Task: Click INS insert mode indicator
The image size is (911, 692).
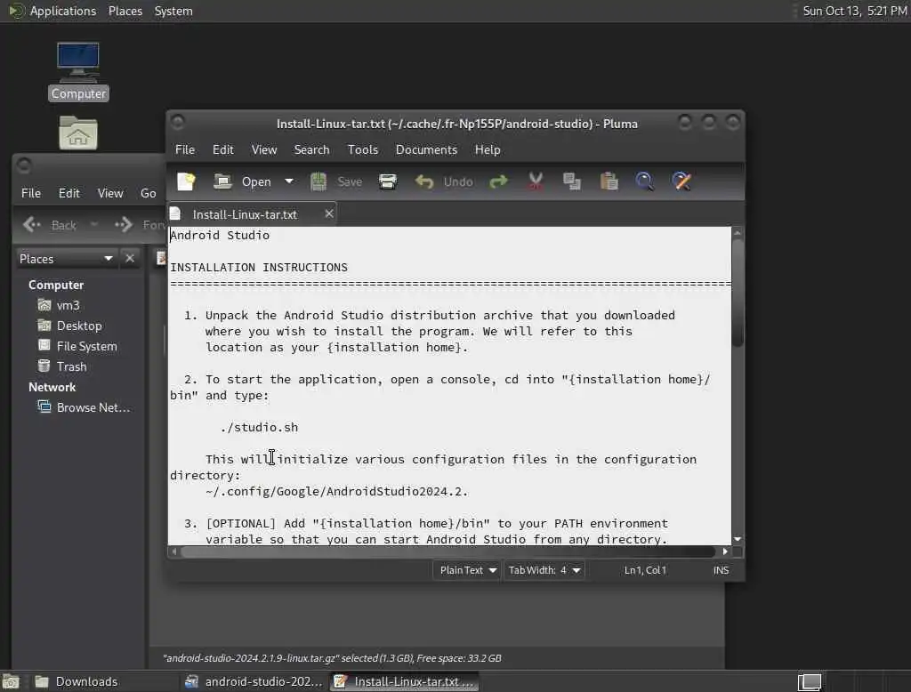Action: pyautogui.click(x=721, y=570)
